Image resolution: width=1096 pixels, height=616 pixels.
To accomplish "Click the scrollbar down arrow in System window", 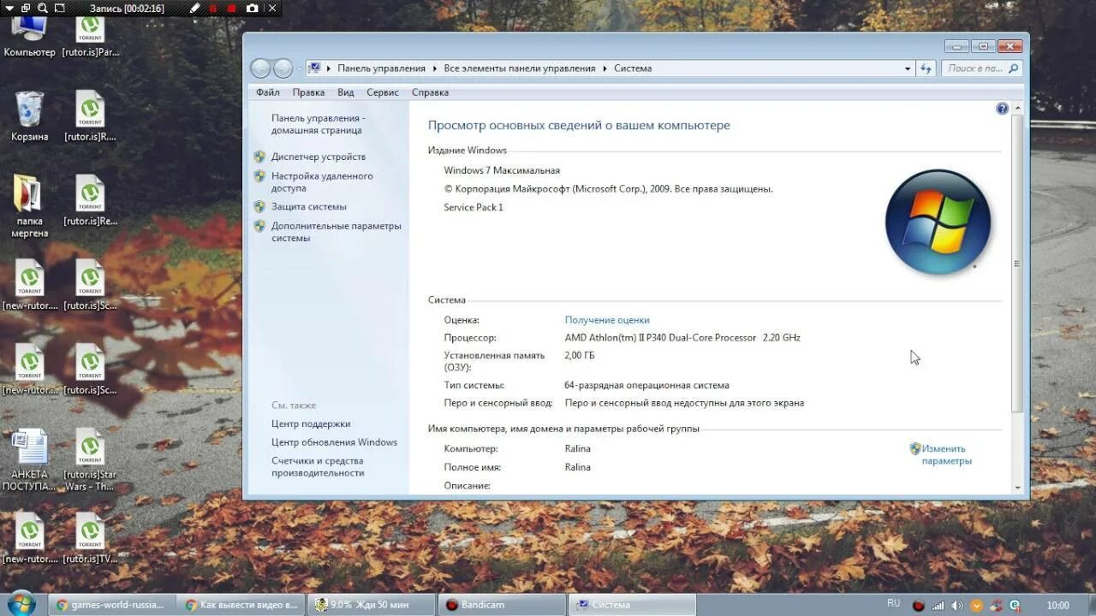I will (x=1017, y=488).
